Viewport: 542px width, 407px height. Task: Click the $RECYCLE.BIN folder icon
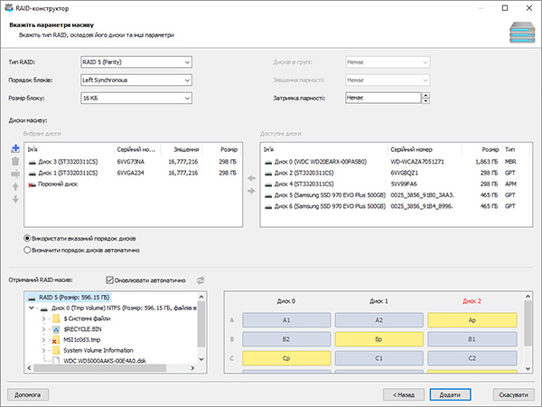click(56, 329)
